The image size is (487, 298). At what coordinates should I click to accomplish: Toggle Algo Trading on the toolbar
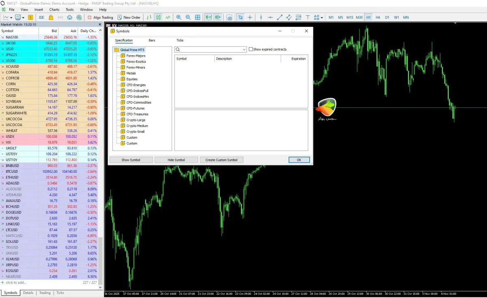pyautogui.click(x=101, y=17)
